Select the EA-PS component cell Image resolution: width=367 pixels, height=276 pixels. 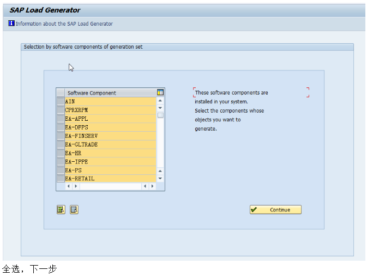pos(109,170)
